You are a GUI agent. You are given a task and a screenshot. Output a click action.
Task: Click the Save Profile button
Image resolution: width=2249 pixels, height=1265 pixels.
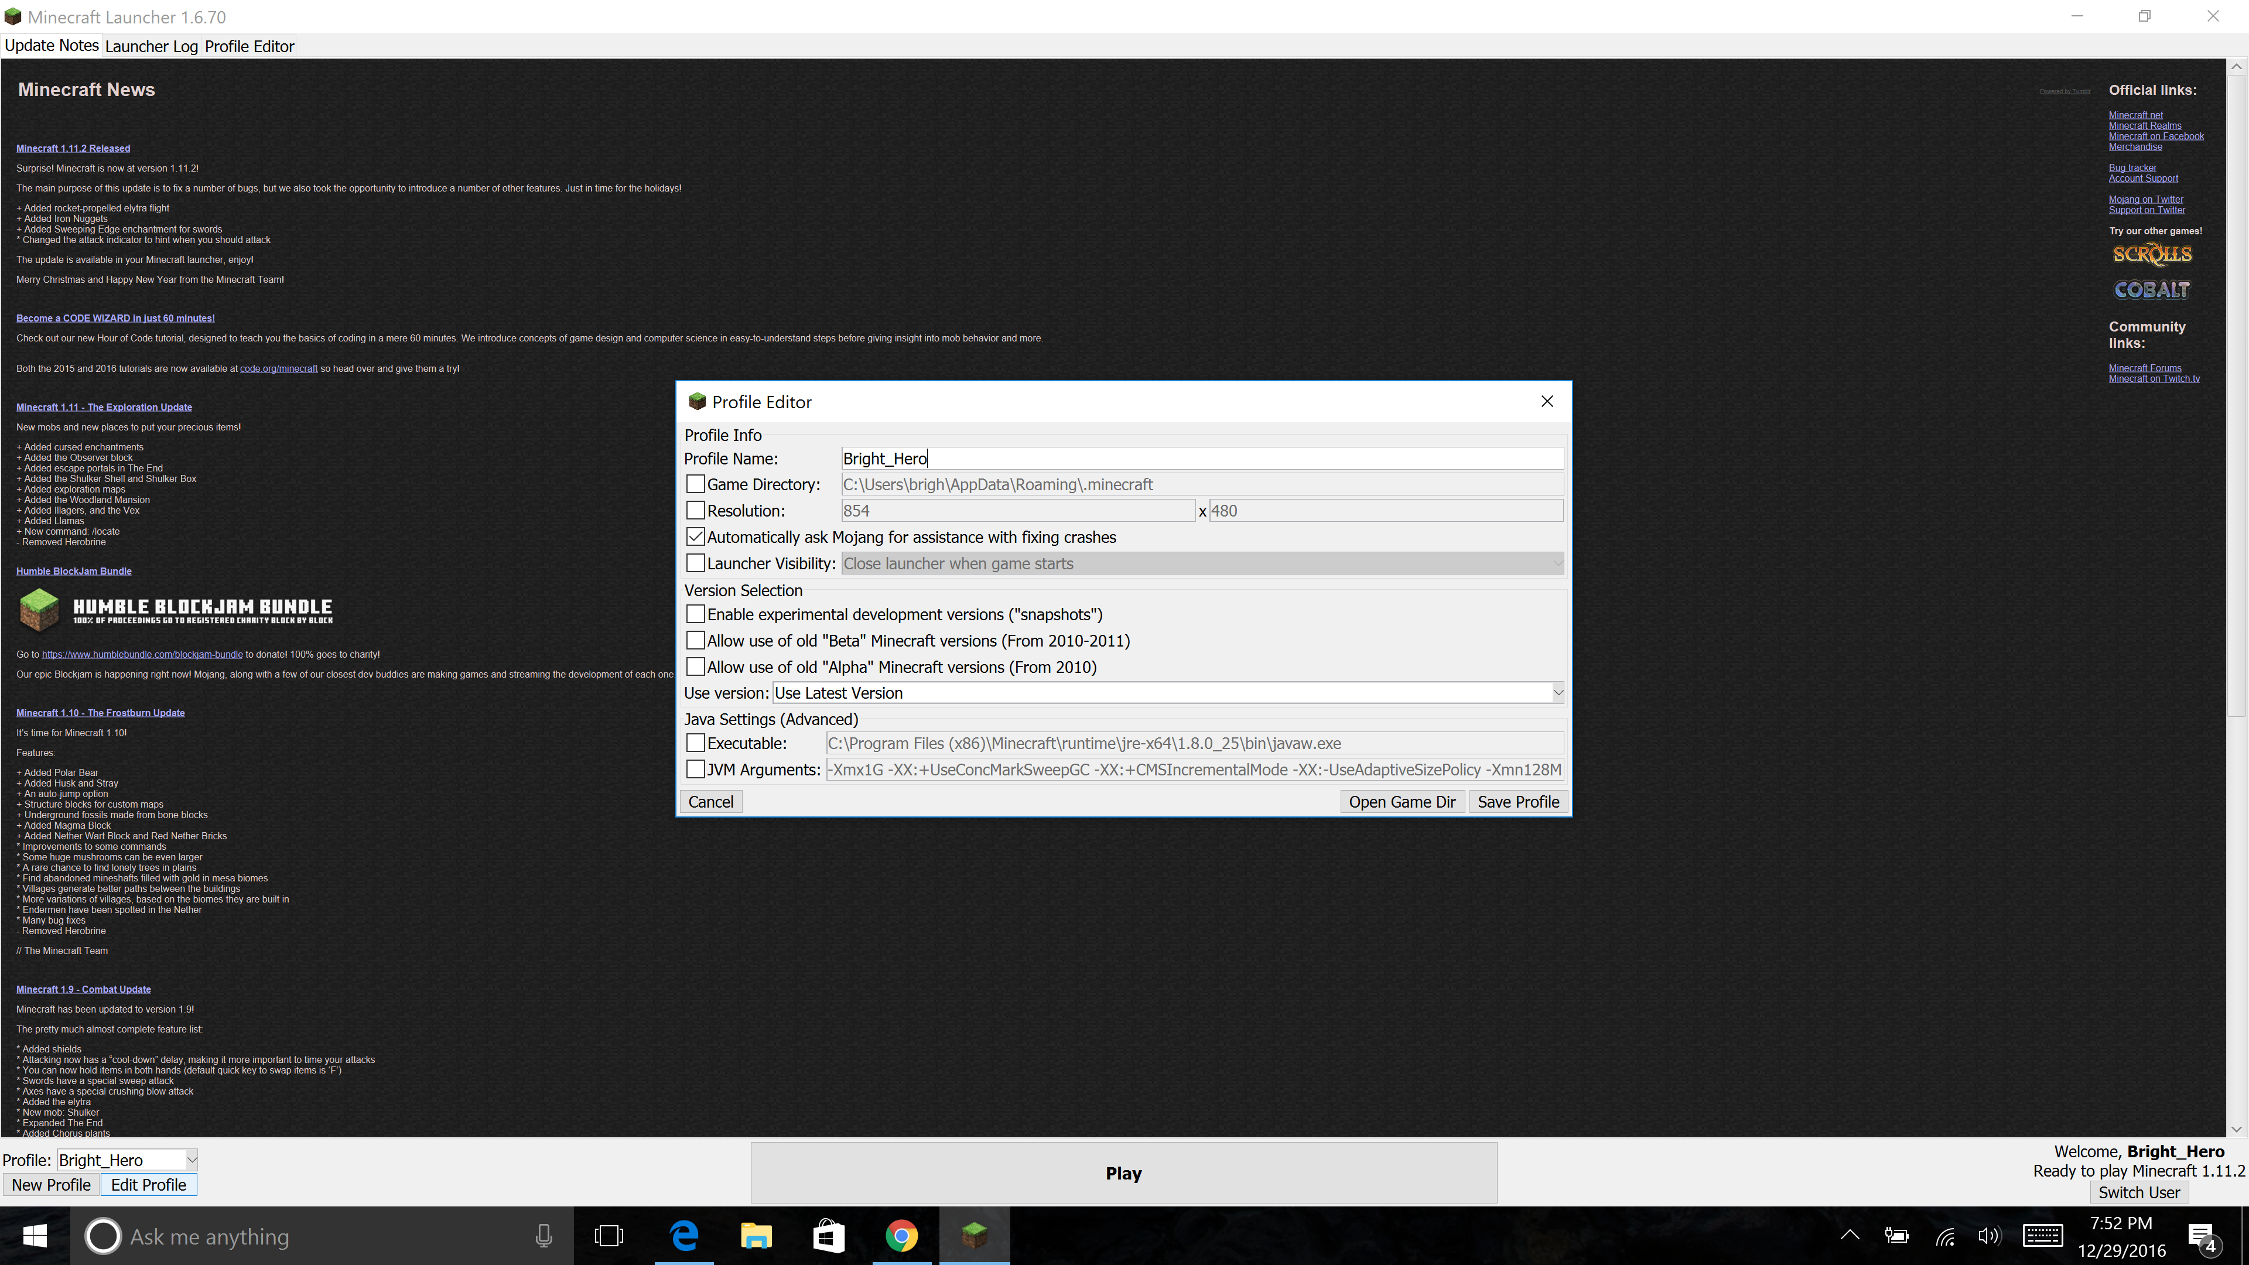(1517, 802)
